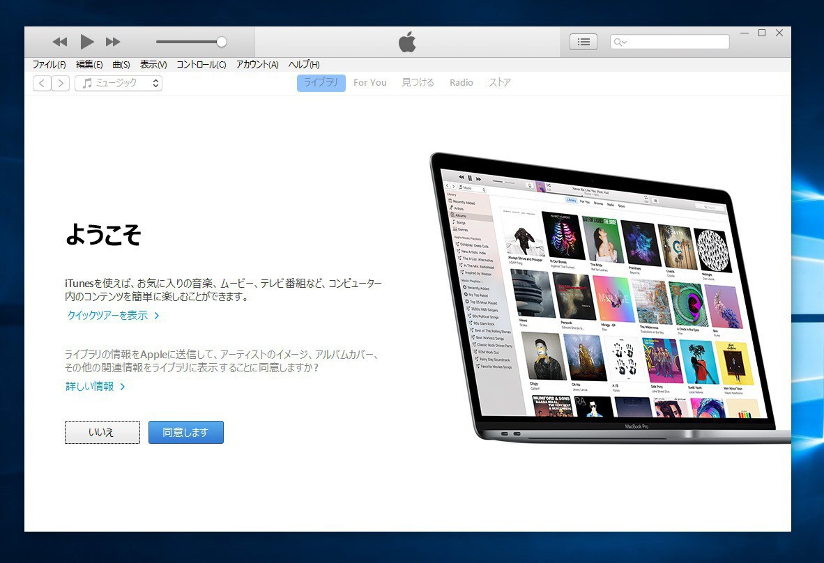Screen dimensions: 824x563
Task: Switch to the 見つける tab
Action: pos(418,82)
